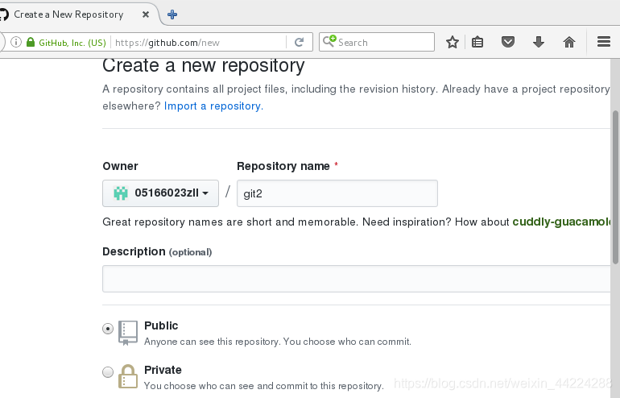Image resolution: width=620 pixels, height=398 pixels.
Task: Click the 'Owner' label
Action: 120,166
